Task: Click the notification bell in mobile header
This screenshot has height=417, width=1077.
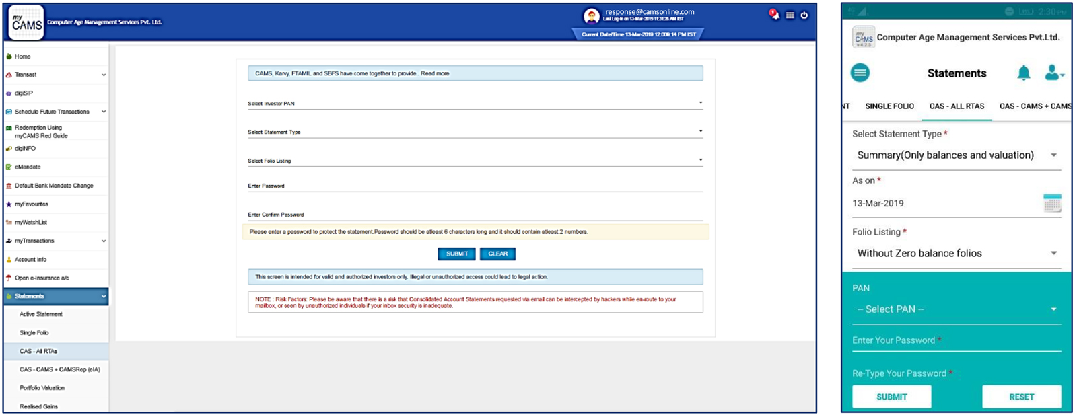Action: tap(1023, 73)
